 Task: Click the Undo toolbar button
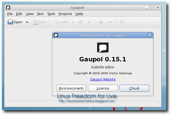point(61,22)
